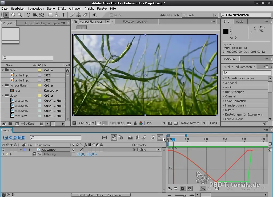
Task: Click the black color swatch in Info panel
Action: 226,31
